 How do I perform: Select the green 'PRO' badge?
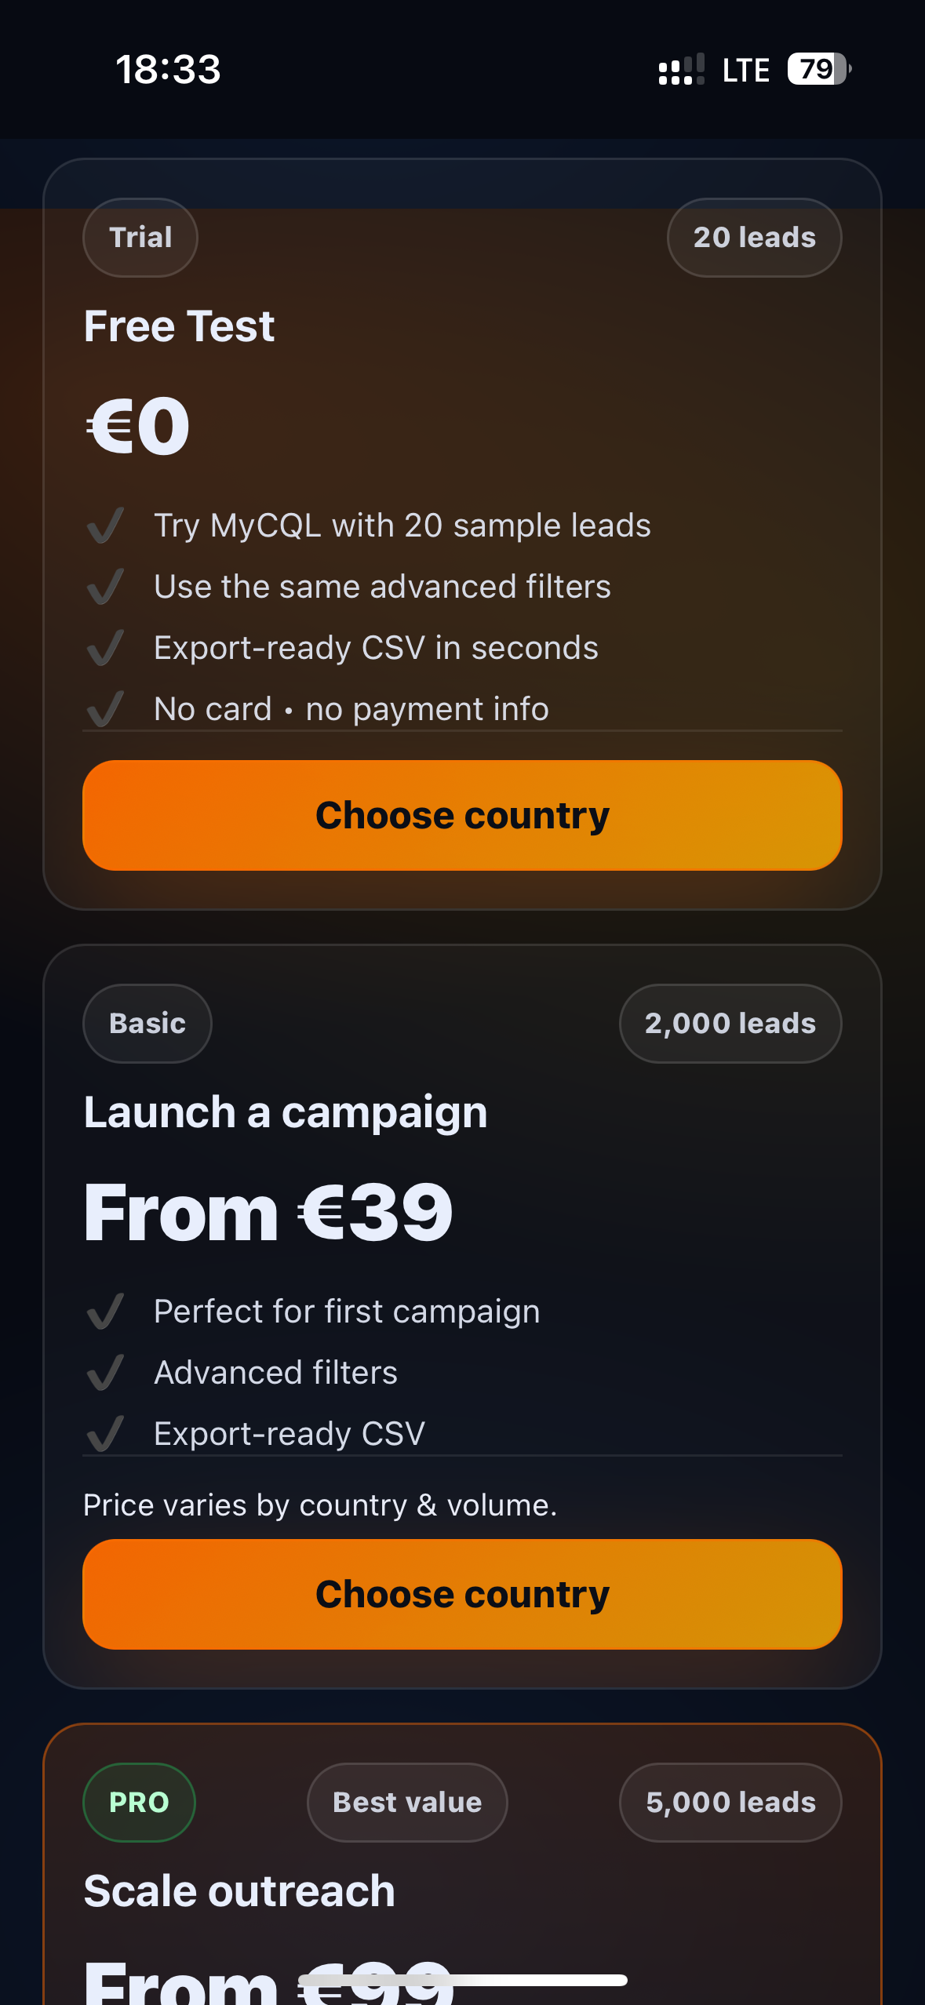139,1802
